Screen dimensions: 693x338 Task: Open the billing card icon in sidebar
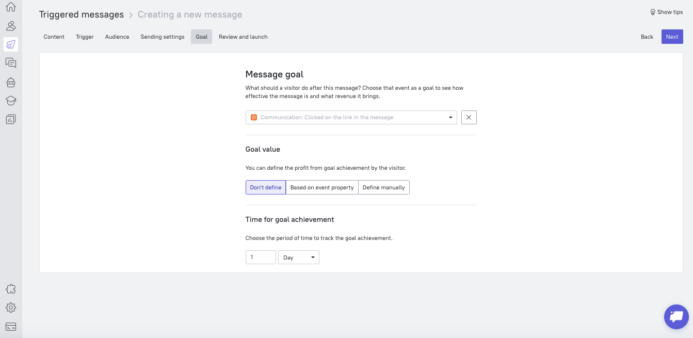(11, 326)
